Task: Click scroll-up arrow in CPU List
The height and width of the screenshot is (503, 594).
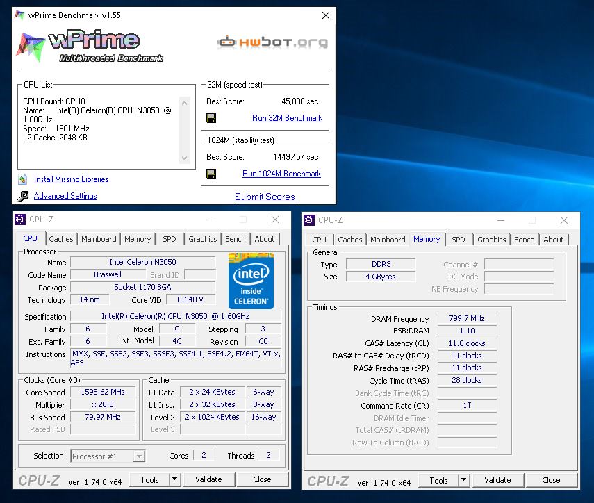Action: [185, 103]
